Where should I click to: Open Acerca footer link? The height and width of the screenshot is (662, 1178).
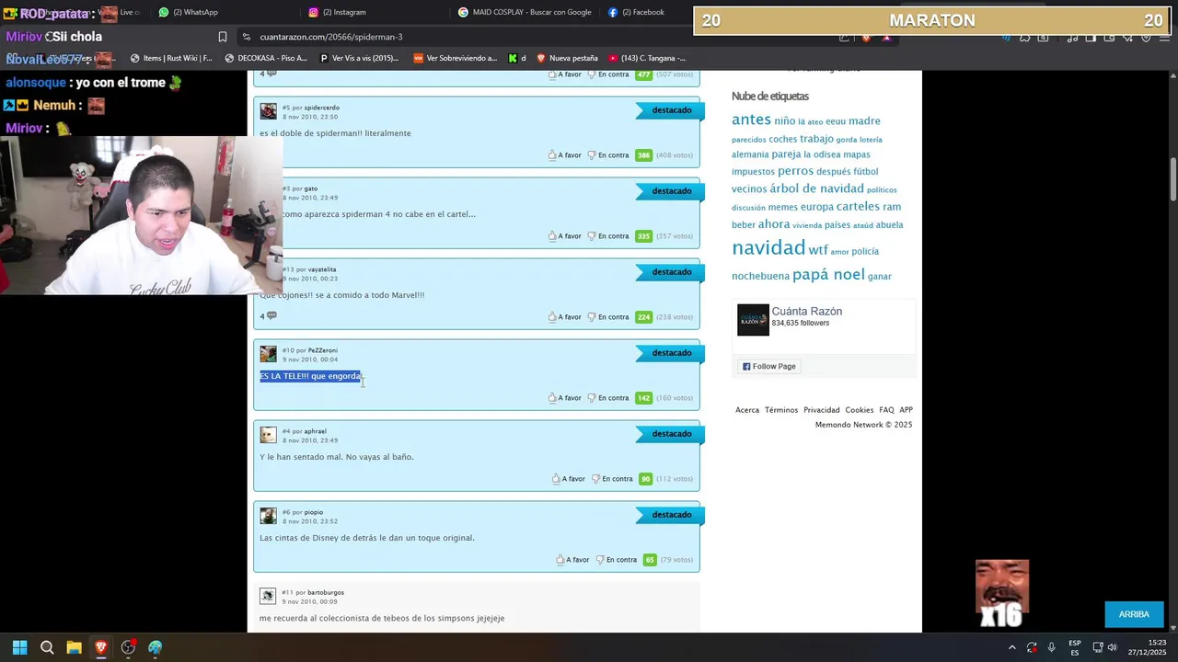[747, 410]
